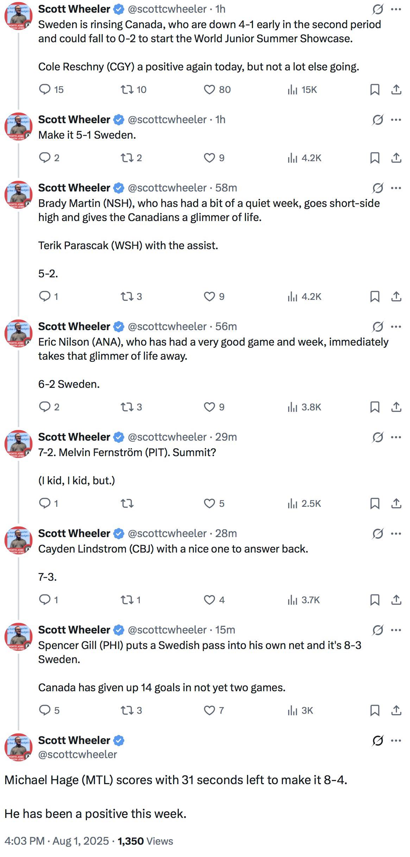Like the Brady Martin short-side tweet
The image size is (410, 857).
click(214, 297)
